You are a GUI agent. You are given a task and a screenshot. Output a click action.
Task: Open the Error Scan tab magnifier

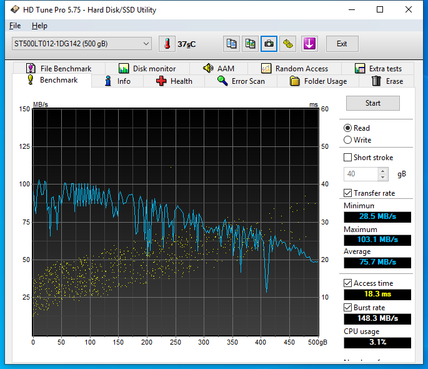point(241,81)
